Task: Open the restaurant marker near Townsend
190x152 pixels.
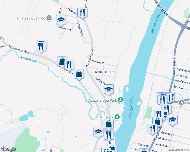Action: (x=82, y=13)
